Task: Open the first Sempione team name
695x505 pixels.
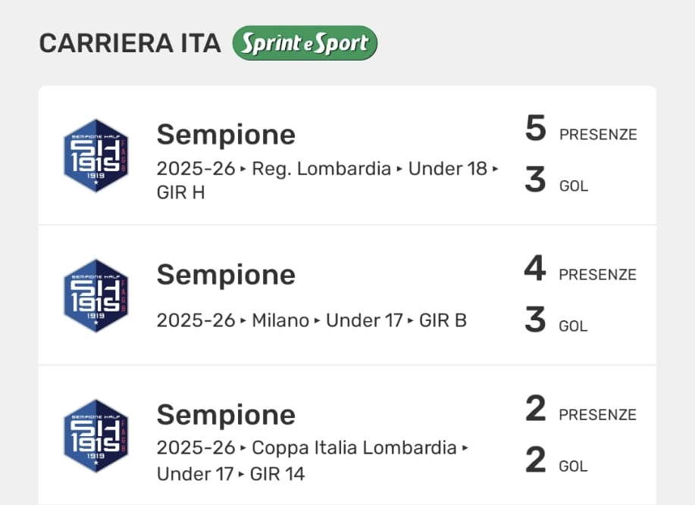Action: tap(226, 135)
